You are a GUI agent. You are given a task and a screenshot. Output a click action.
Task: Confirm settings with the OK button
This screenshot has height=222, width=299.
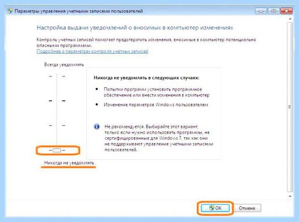pos(215,208)
